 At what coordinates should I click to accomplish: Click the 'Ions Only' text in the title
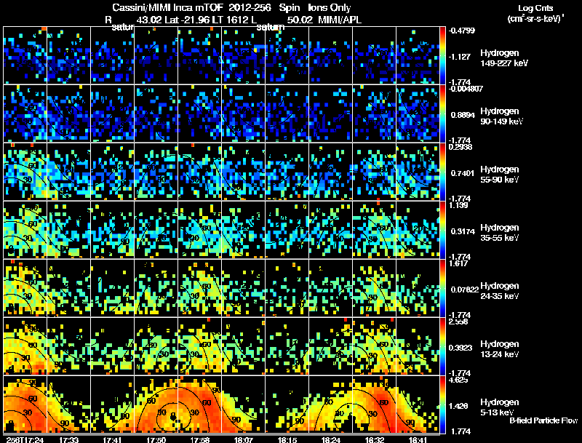[x=330, y=8]
